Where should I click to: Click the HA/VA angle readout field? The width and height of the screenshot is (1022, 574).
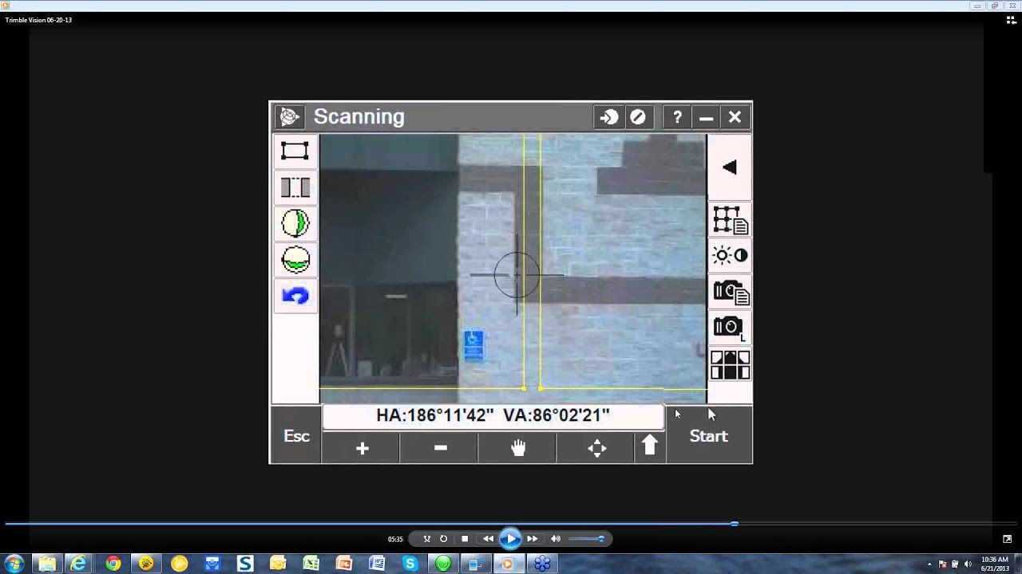[x=493, y=415]
